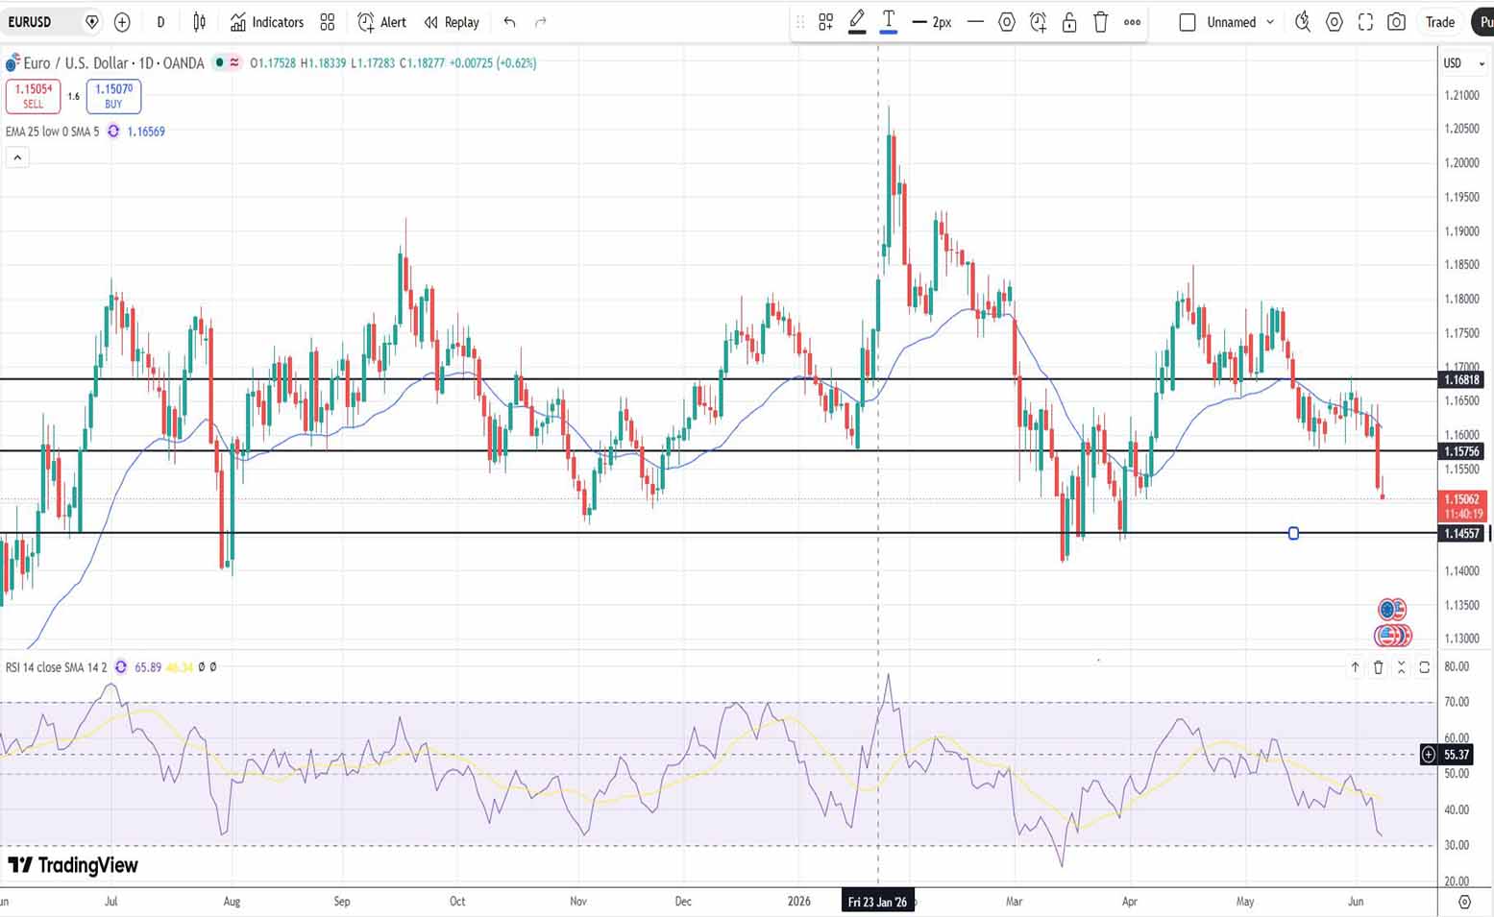Change the text color with the T swatch
The image size is (1494, 917).
tap(889, 21)
